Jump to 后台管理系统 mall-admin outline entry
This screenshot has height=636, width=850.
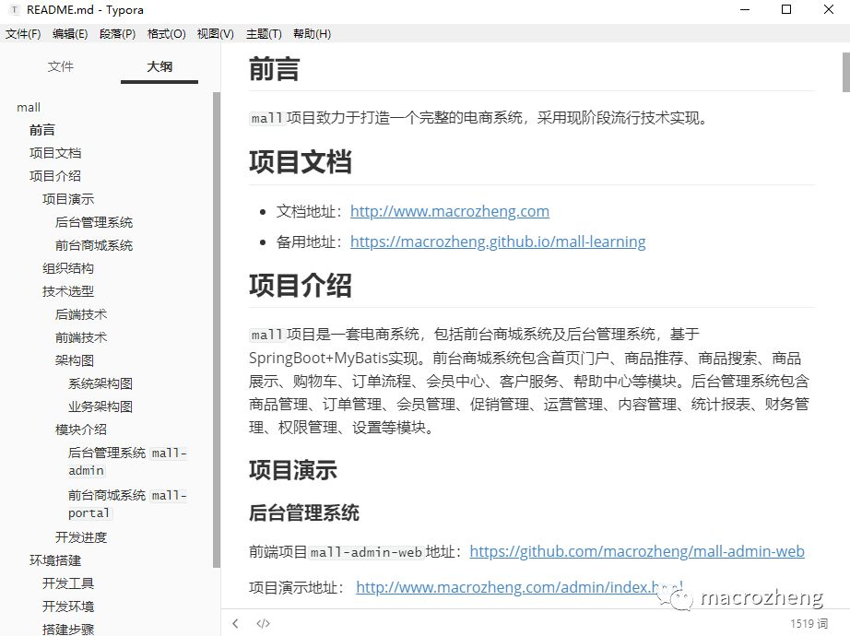point(128,462)
